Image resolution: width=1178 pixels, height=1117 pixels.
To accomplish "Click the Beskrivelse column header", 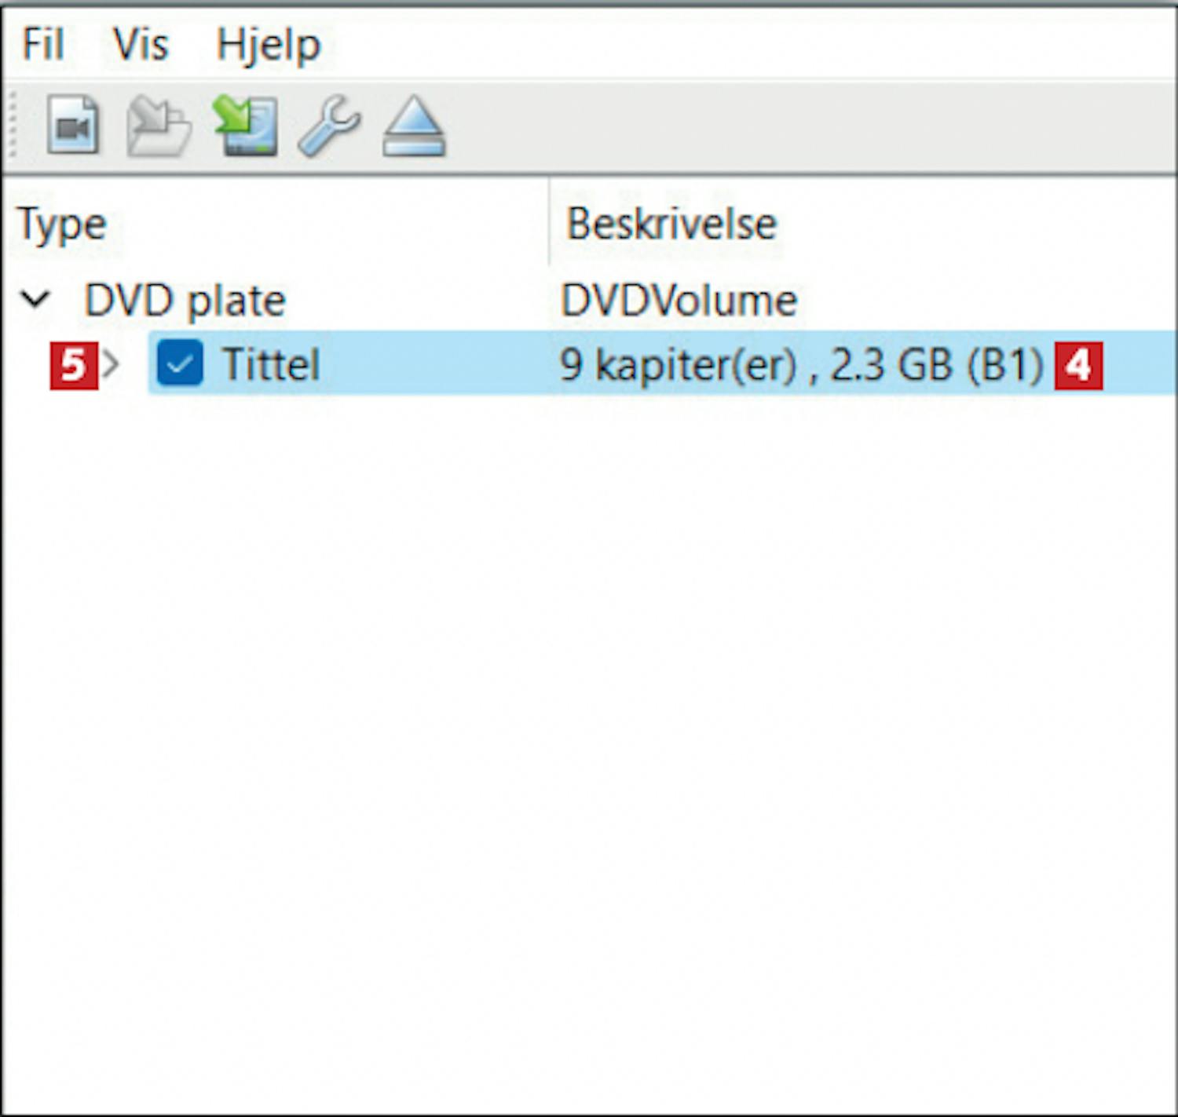I will (672, 224).
